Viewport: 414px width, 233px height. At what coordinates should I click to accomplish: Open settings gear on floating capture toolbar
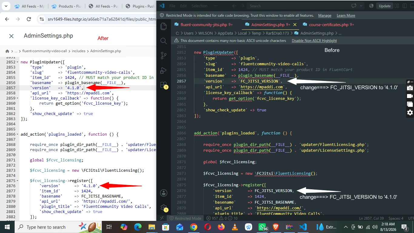coord(410,113)
